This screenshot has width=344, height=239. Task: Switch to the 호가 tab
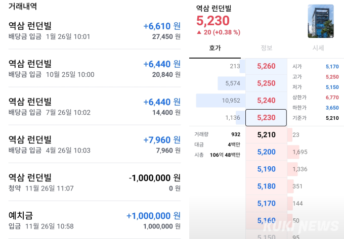pyautogui.click(x=215, y=48)
